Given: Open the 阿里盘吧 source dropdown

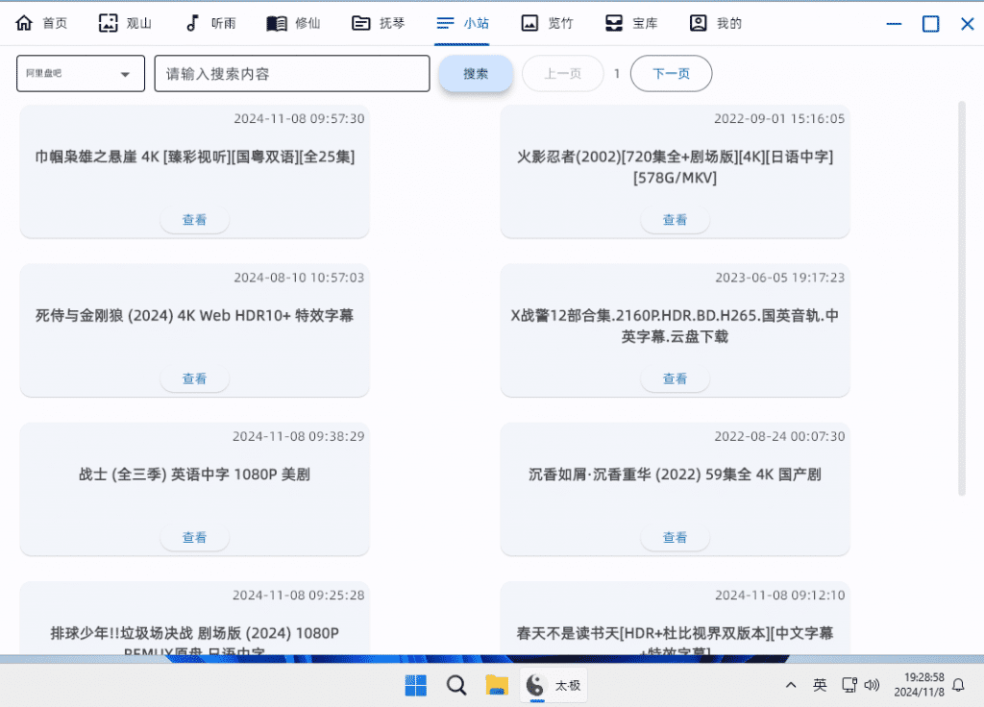Looking at the screenshot, I should (81, 73).
